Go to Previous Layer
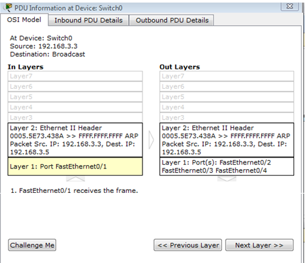 [188, 245]
